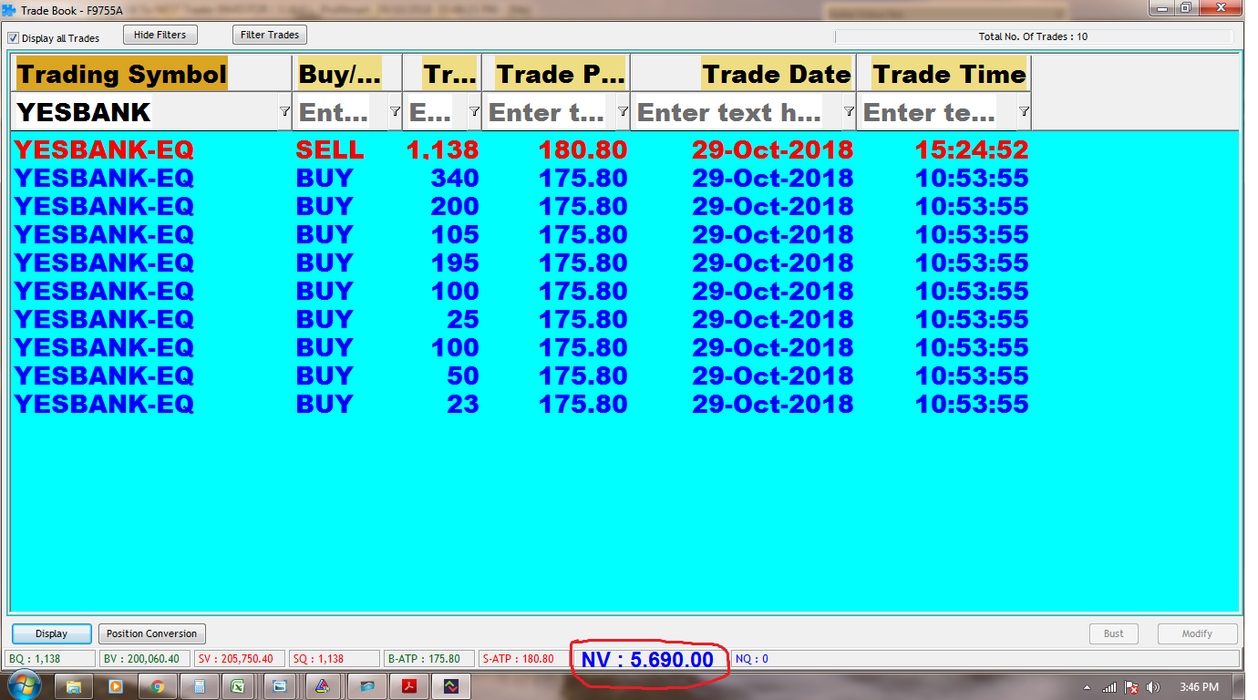Image resolution: width=1258 pixels, height=700 pixels.
Task: Click the BV : 200,060.40 status field
Action: pyautogui.click(x=145, y=659)
